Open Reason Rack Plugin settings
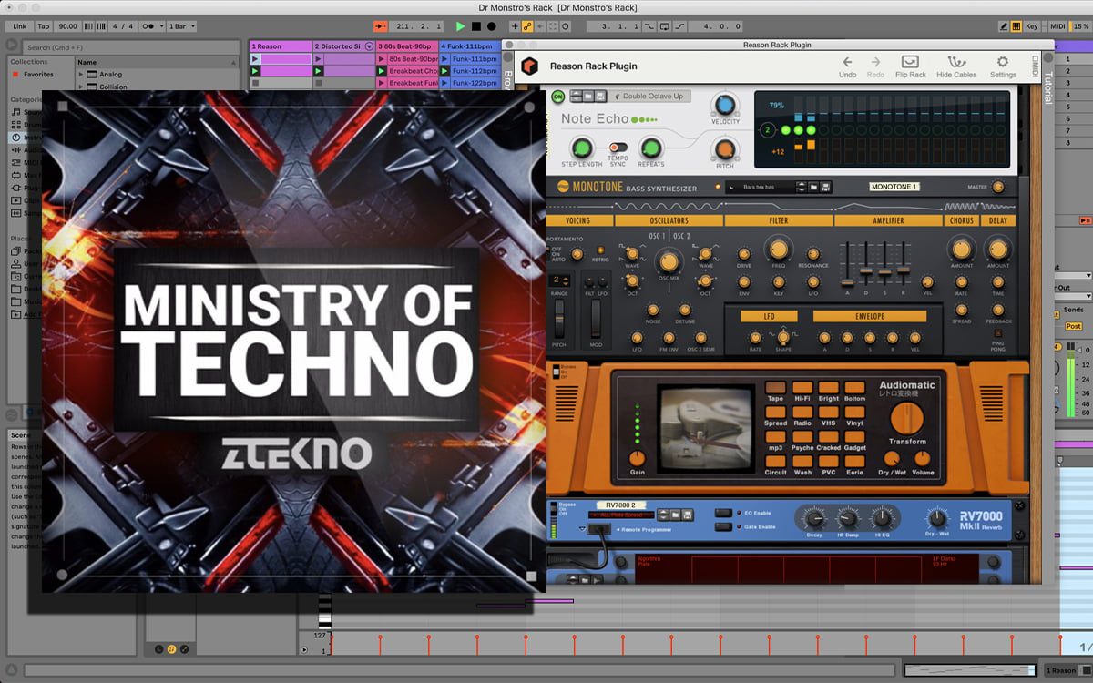 tap(1003, 66)
